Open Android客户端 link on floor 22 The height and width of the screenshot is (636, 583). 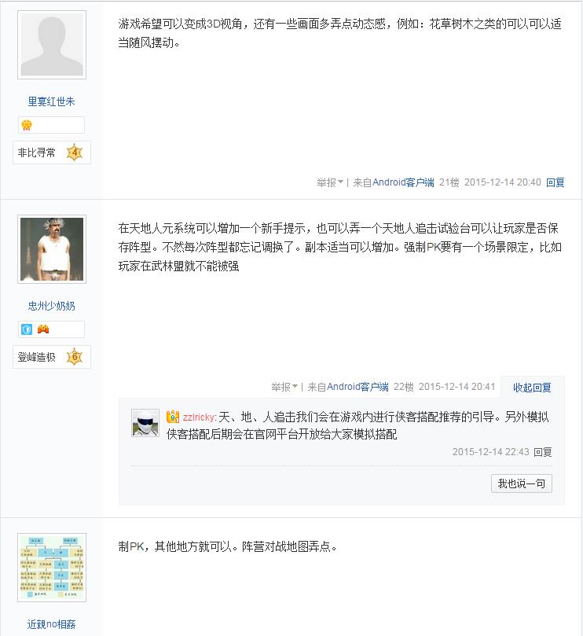pos(357,387)
